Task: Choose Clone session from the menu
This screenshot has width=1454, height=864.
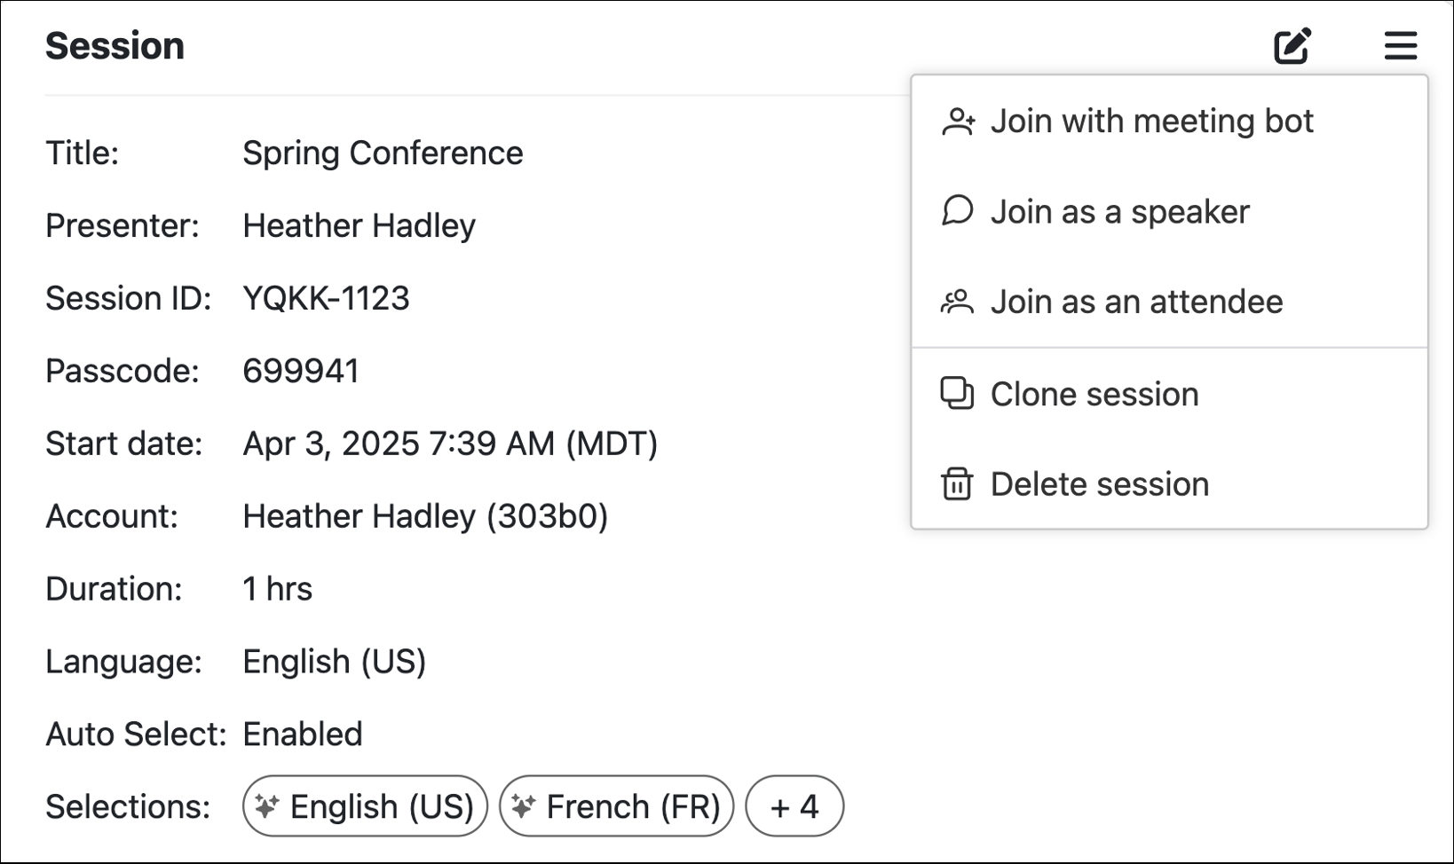Action: point(1094,393)
